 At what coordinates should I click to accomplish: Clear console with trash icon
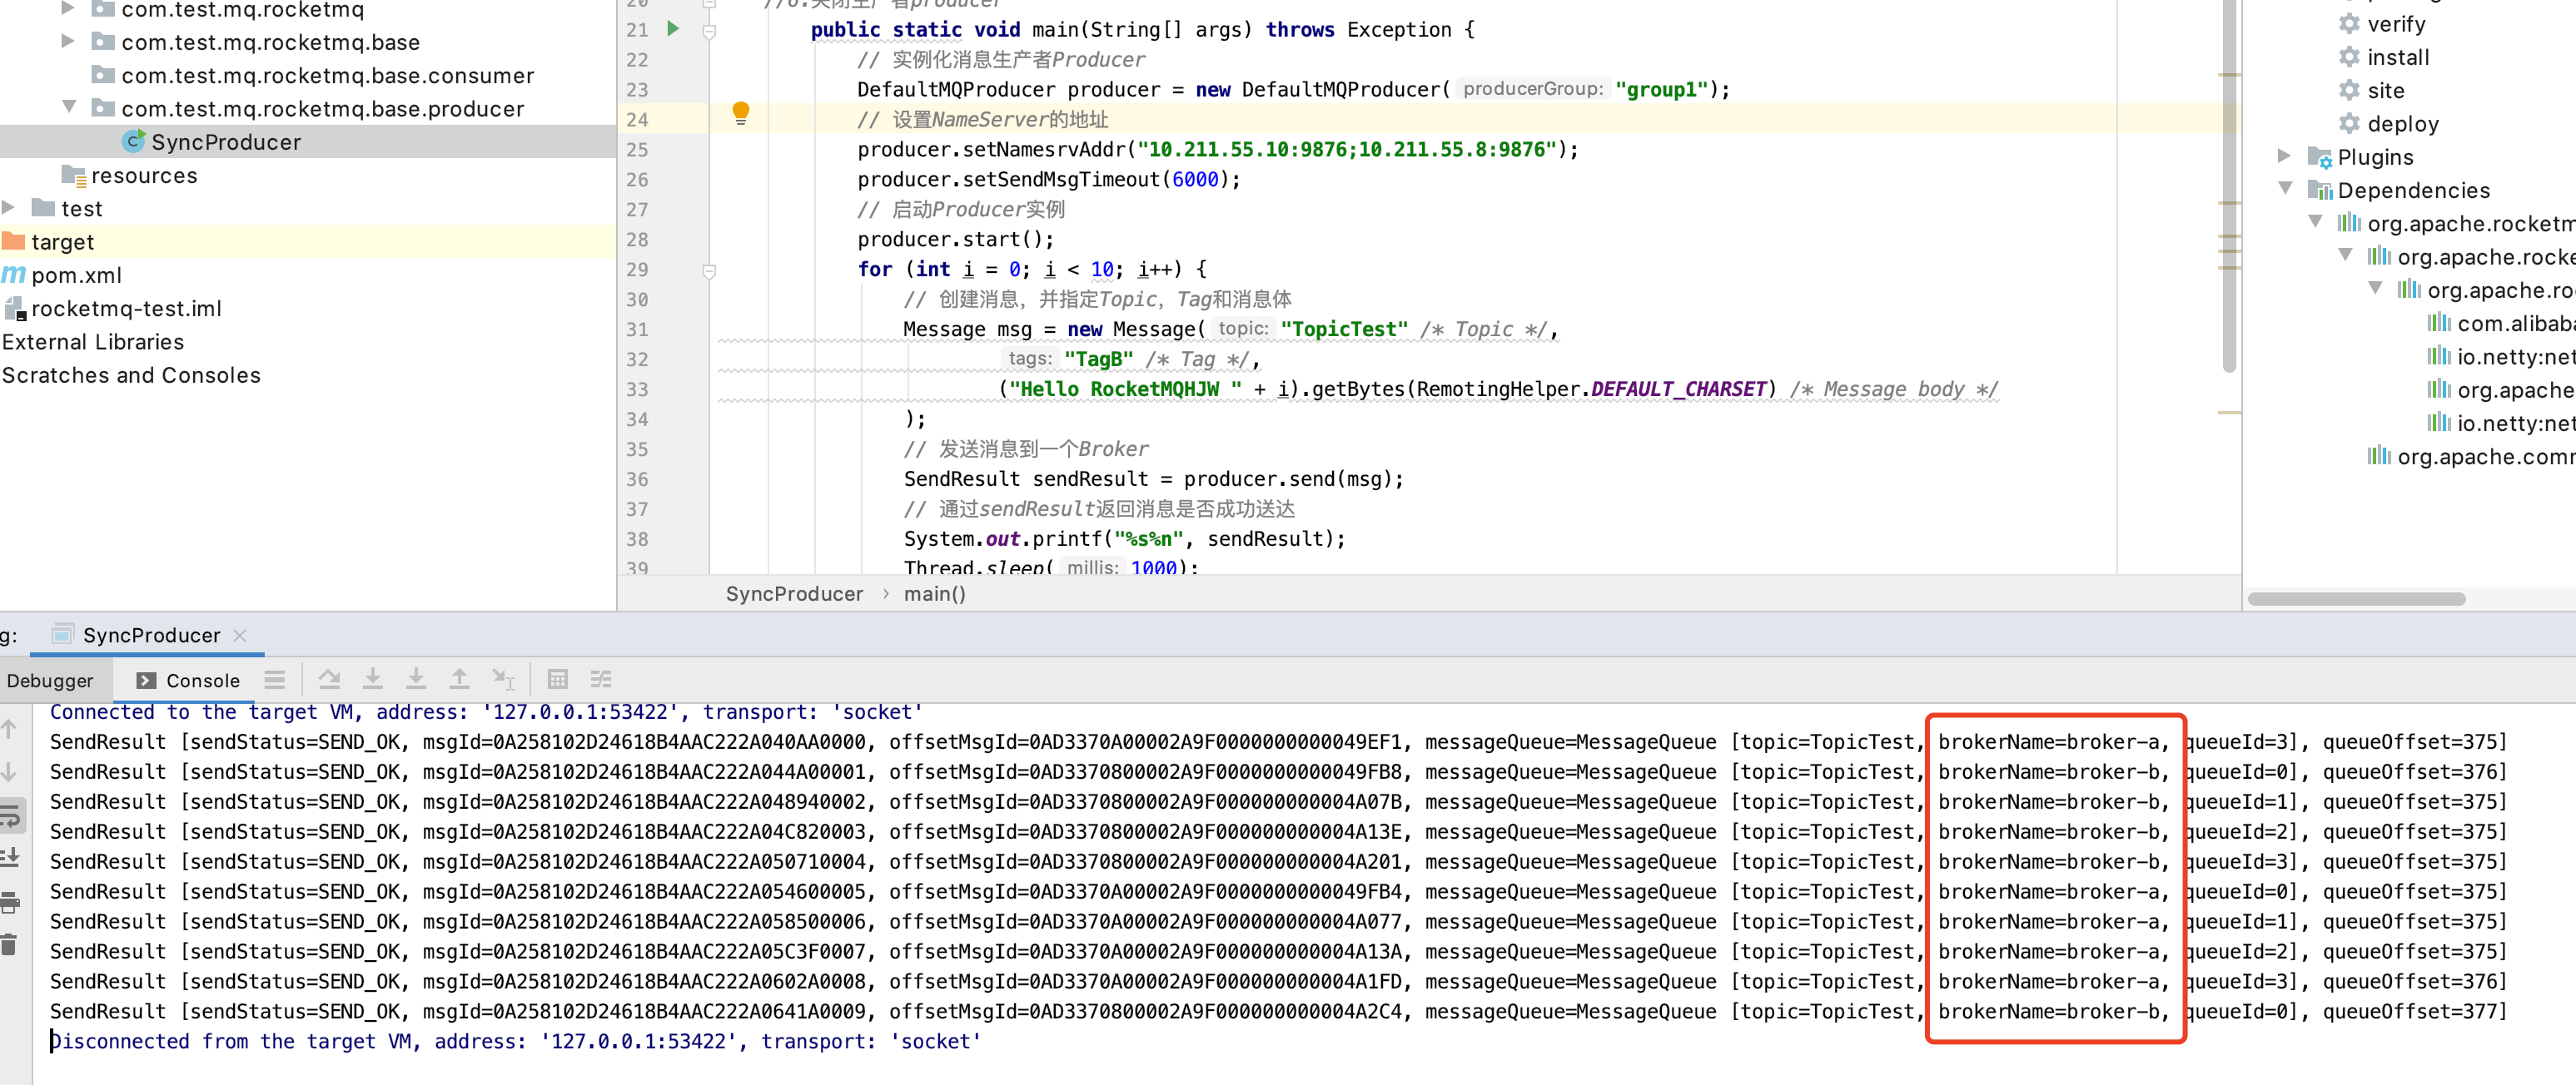[9, 945]
